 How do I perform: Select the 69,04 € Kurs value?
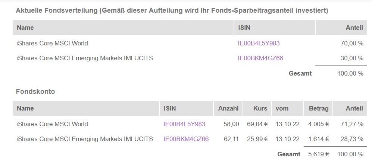[x=257, y=124]
